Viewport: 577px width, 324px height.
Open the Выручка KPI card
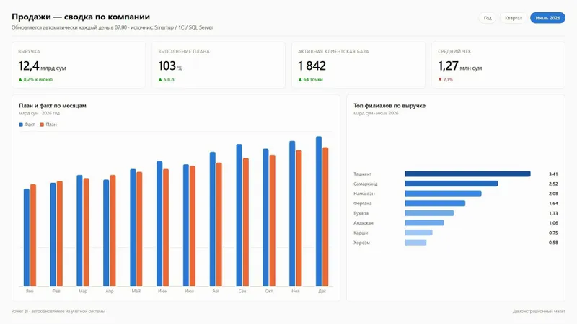[x=79, y=65]
